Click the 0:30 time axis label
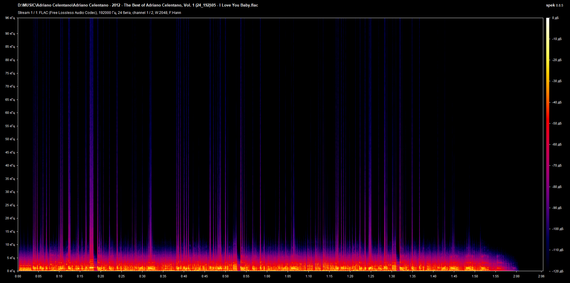570x283 pixels. tap(142, 276)
